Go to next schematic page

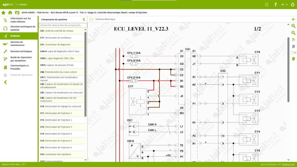coord(293,59)
